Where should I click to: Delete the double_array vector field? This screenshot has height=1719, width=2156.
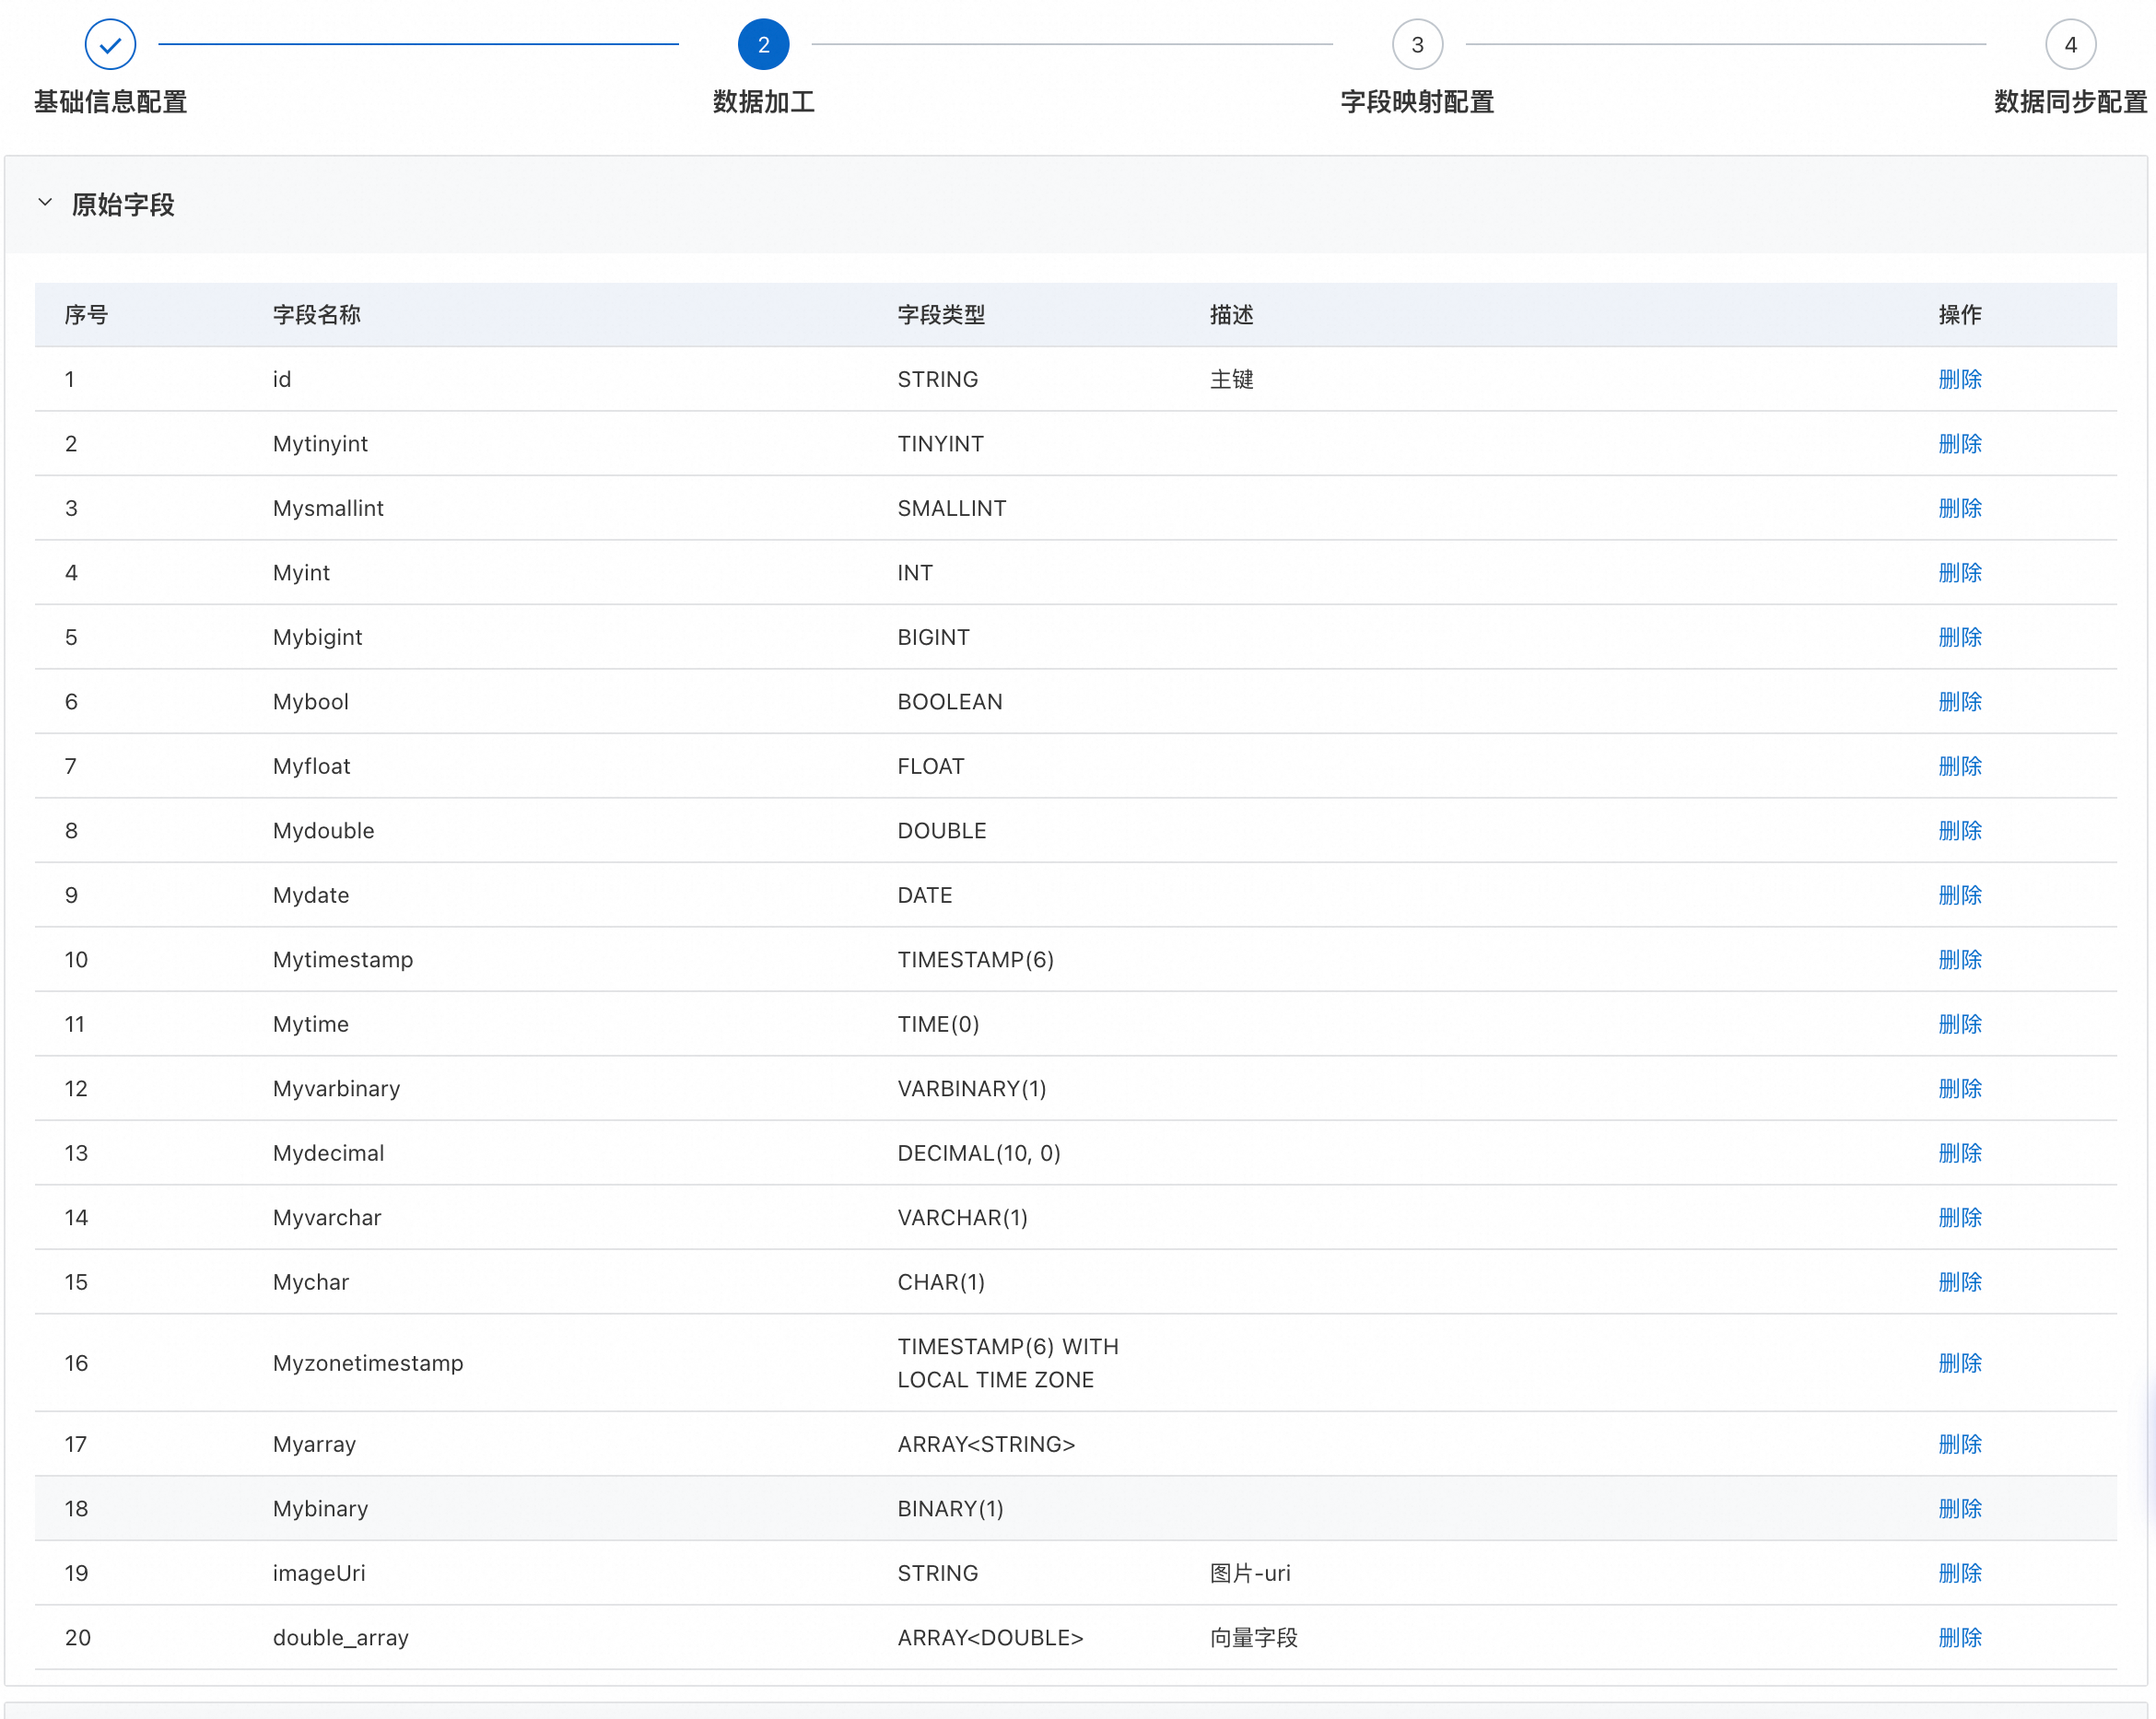pos(1958,1638)
